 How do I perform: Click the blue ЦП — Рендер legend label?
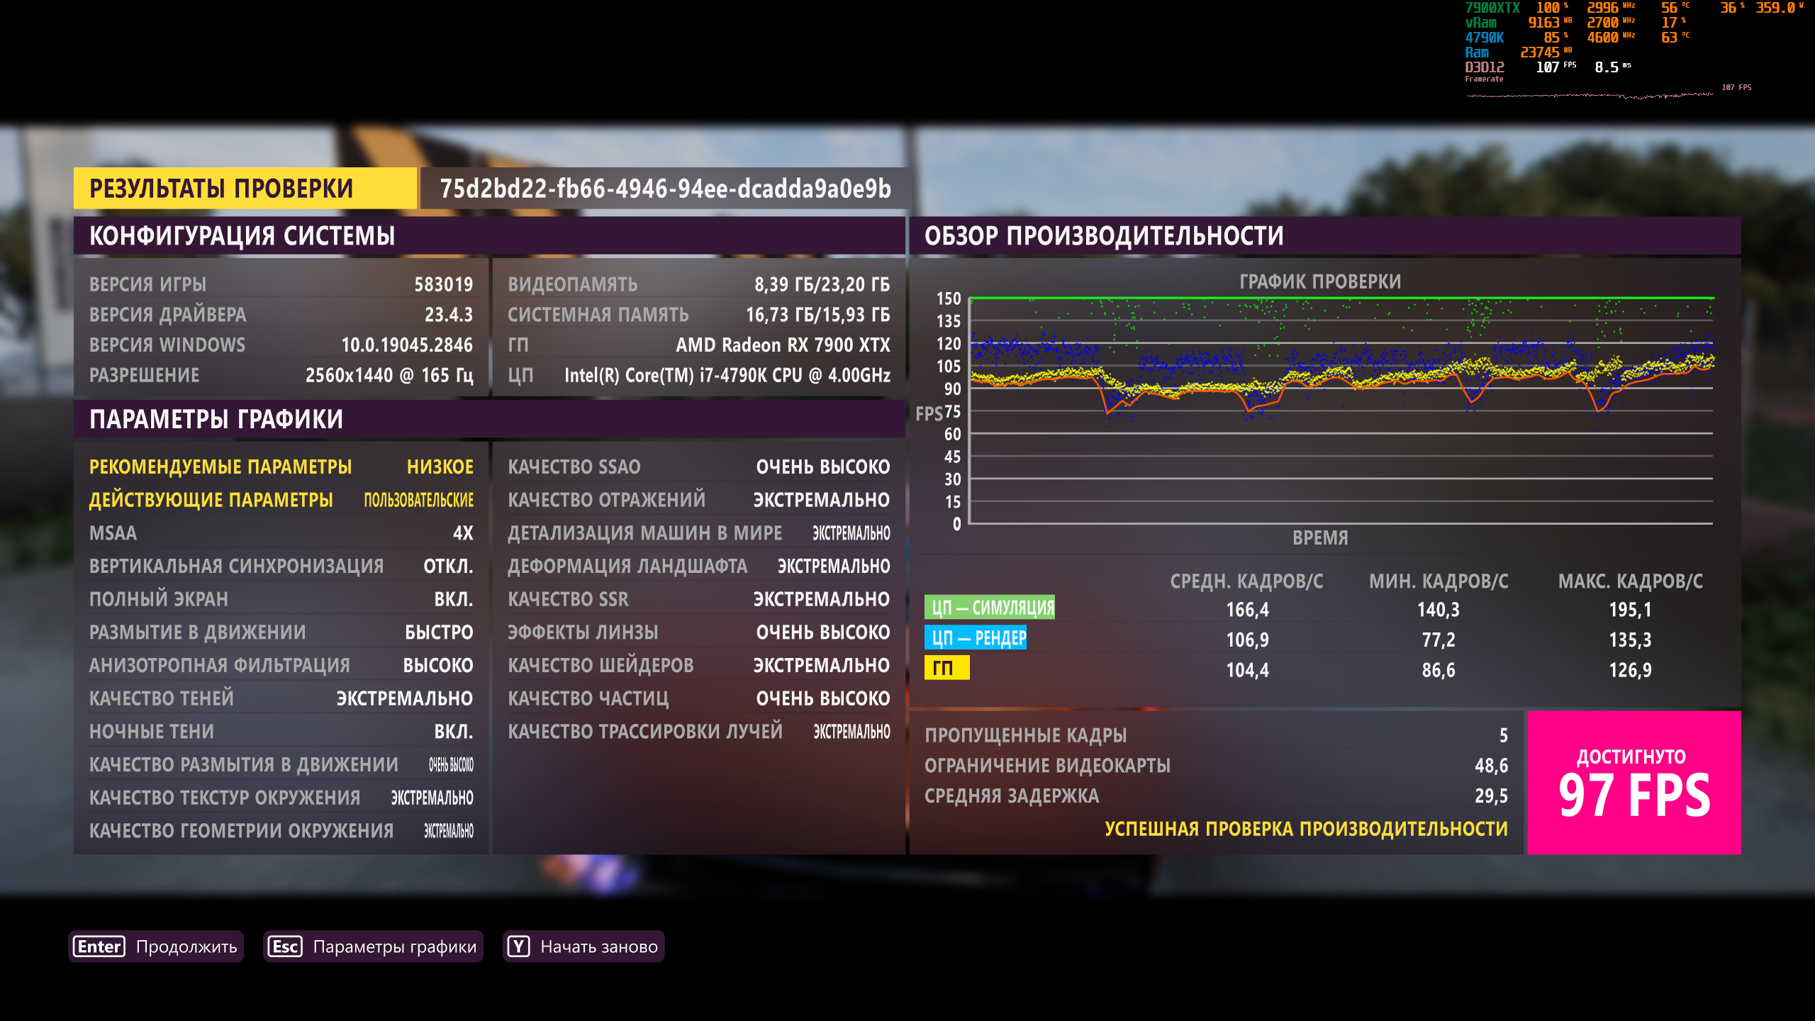click(x=975, y=638)
